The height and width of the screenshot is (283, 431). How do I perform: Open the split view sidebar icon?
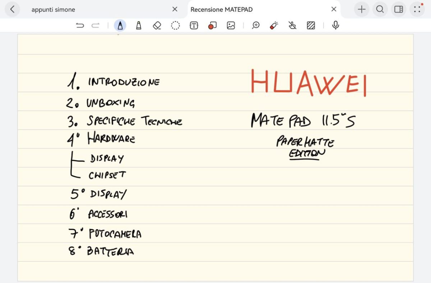pyautogui.click(x=399, y=9)
